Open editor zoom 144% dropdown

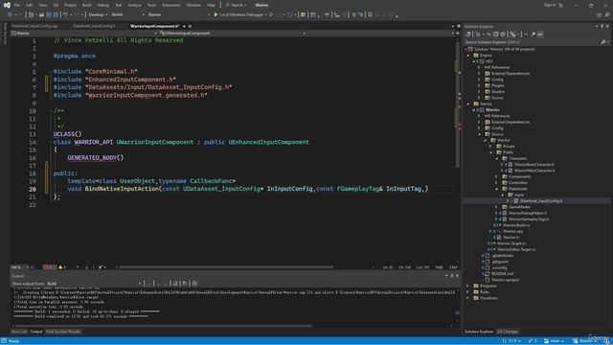[19, 267]
